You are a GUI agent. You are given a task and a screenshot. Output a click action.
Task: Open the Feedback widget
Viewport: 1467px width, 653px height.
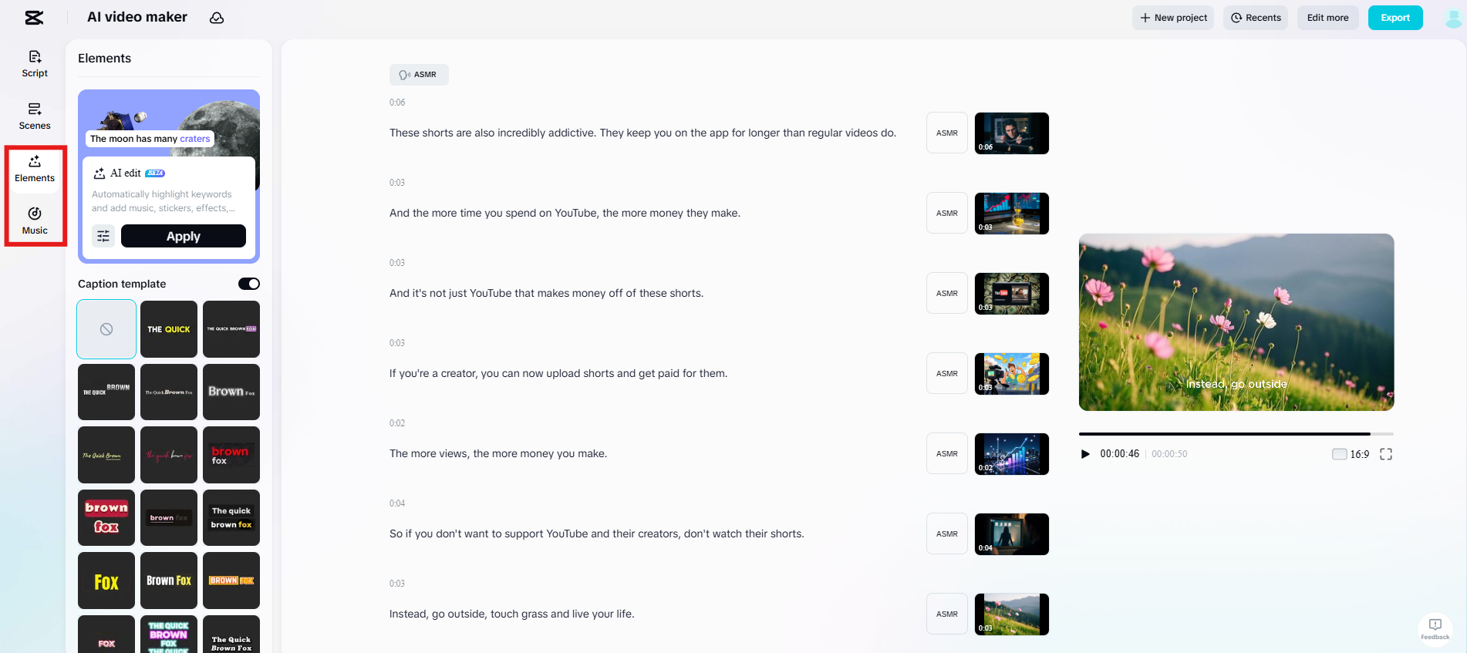click(x=1435, y=628)
